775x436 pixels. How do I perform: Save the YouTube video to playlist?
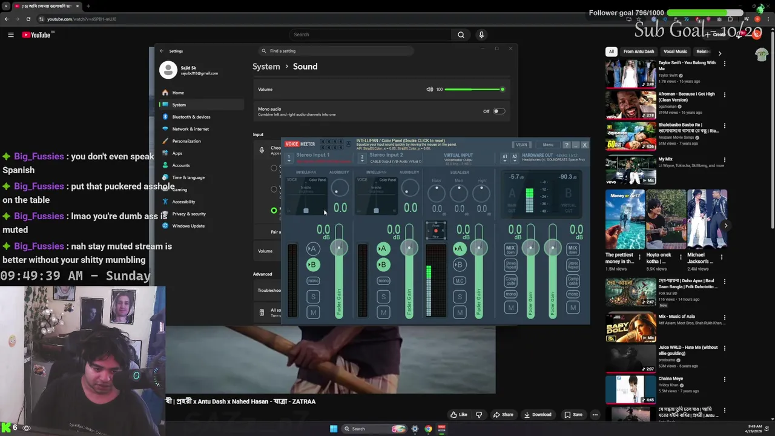pos(573,415)
